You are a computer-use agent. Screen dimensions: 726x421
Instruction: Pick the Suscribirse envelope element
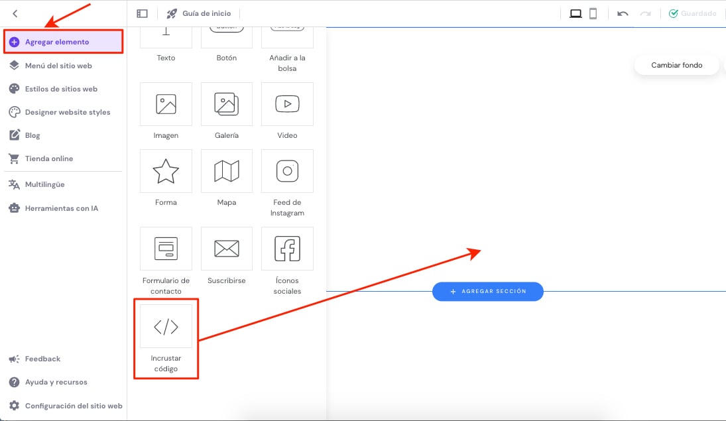[x=227, y=249]
